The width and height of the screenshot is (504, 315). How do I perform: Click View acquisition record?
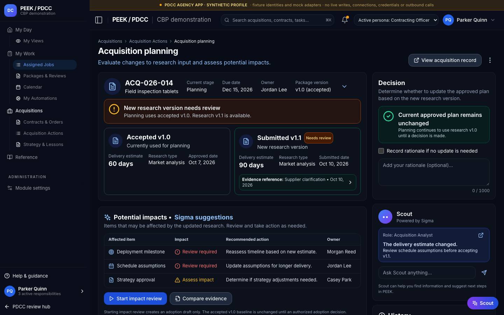coord(445,60)
